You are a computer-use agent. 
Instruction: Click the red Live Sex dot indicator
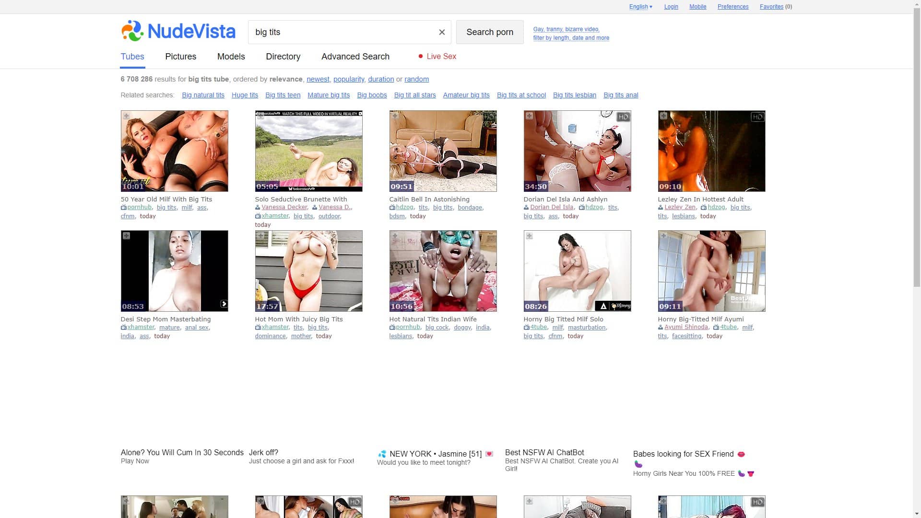click(420, 56)
